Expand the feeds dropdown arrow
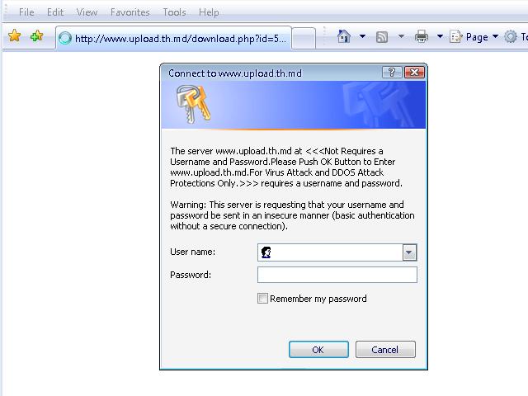 [x=401, y=36]
